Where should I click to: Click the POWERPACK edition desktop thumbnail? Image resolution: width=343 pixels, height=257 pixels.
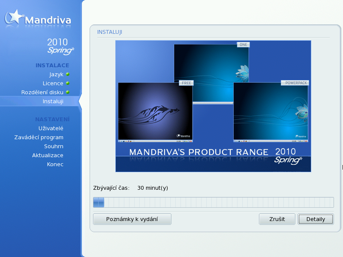(x=271, y=112)
